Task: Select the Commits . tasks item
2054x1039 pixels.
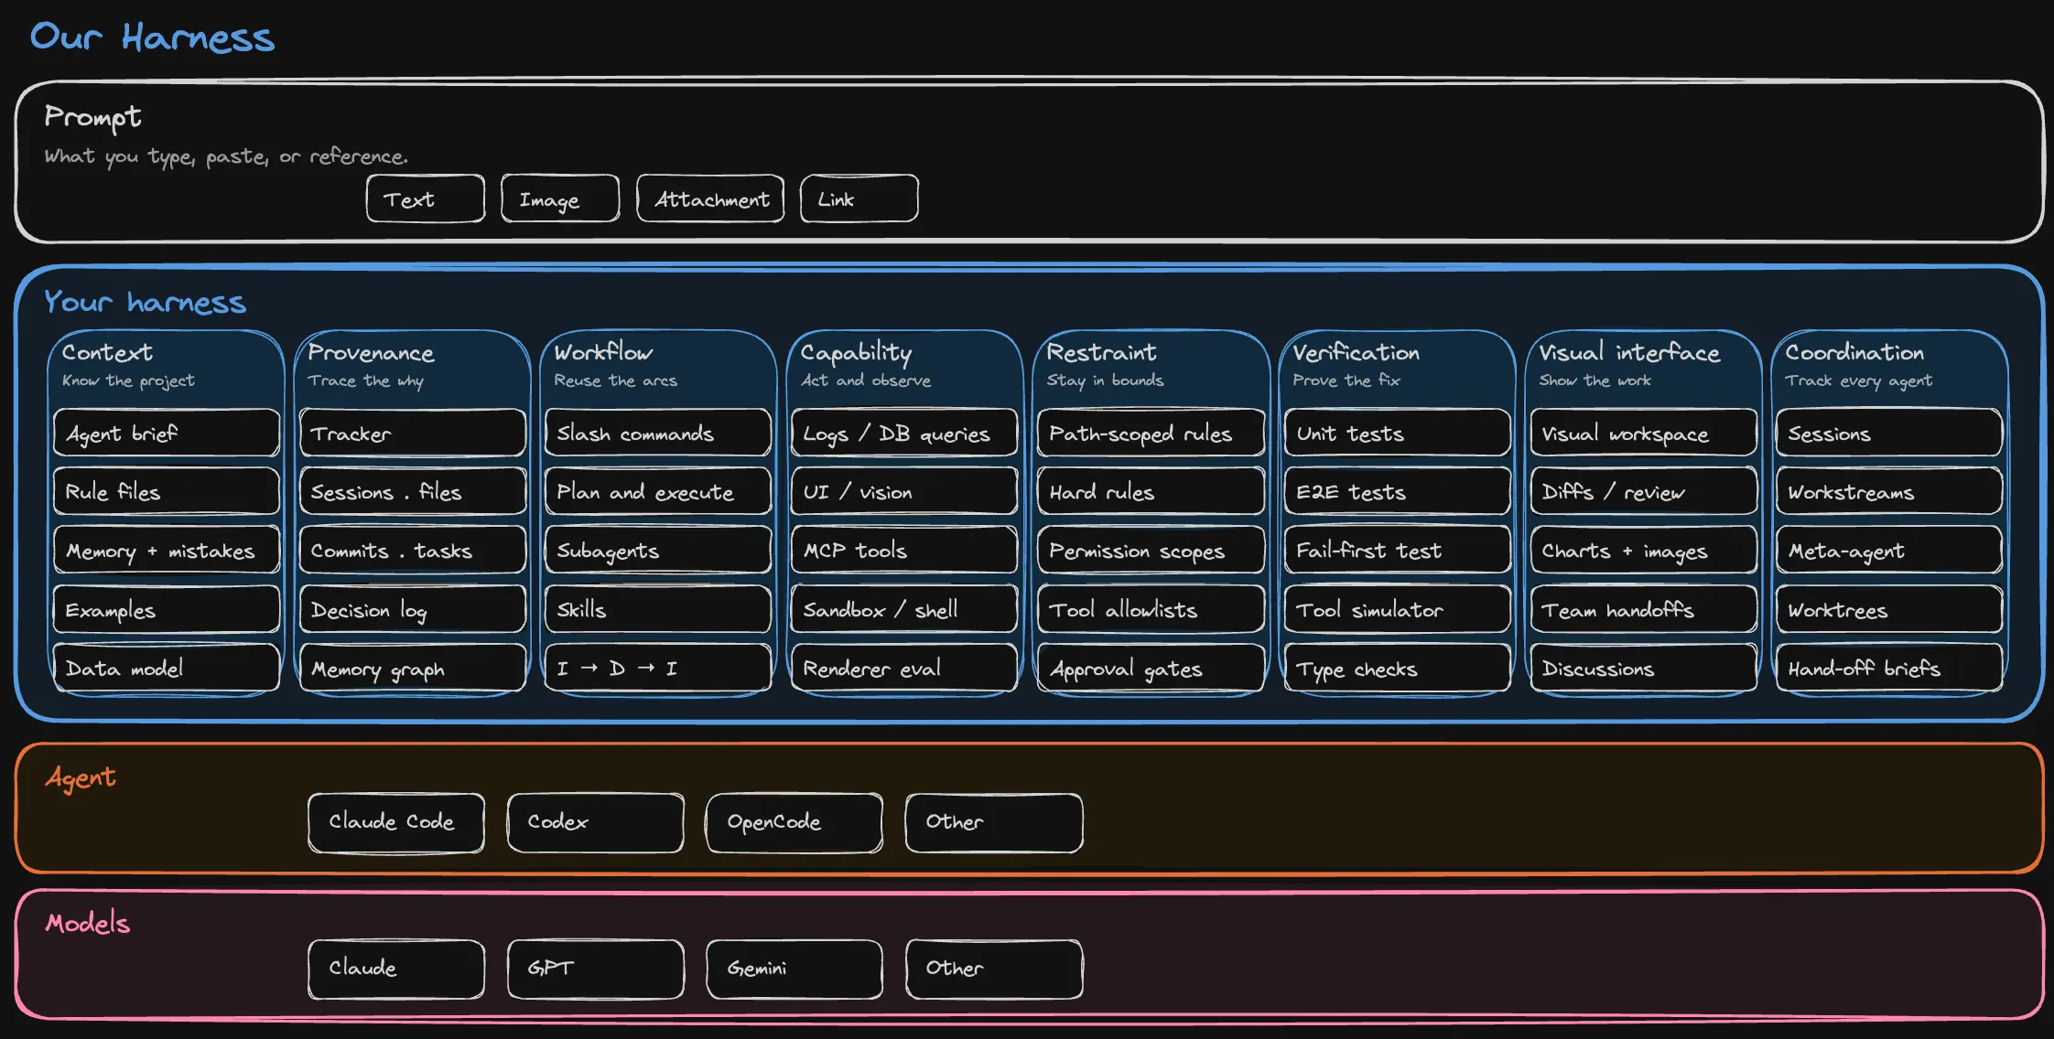Action: 413,550
